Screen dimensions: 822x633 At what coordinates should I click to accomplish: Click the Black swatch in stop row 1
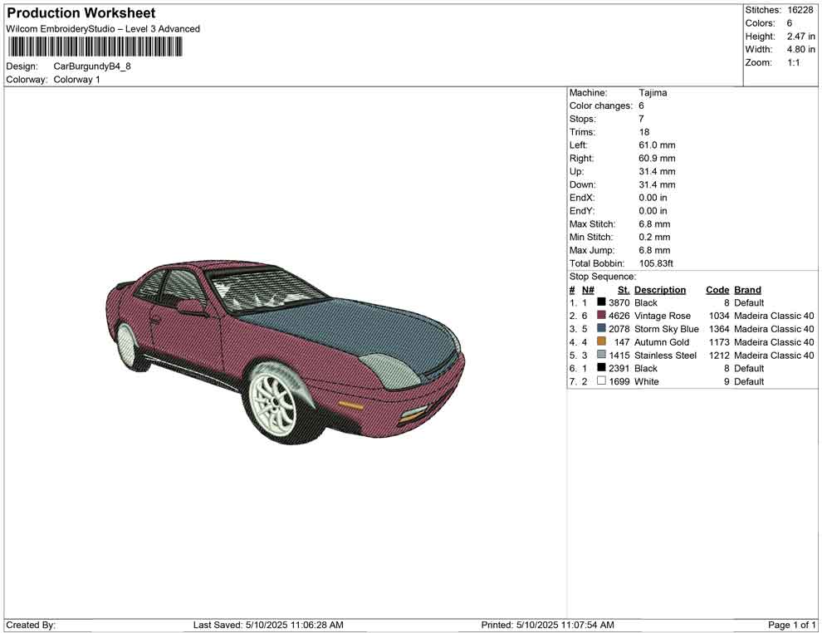point(601,302)
